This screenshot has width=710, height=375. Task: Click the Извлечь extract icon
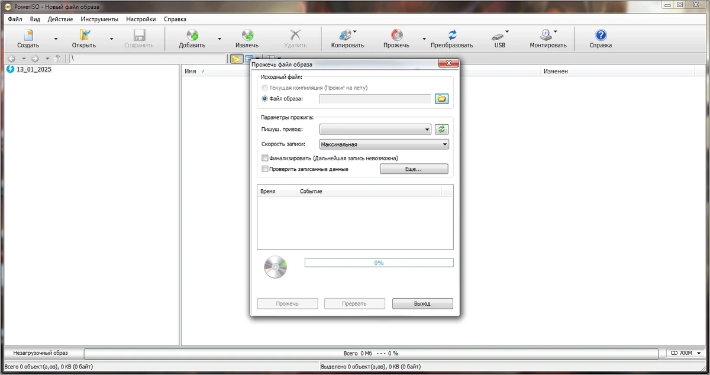(x=247, y=35)
